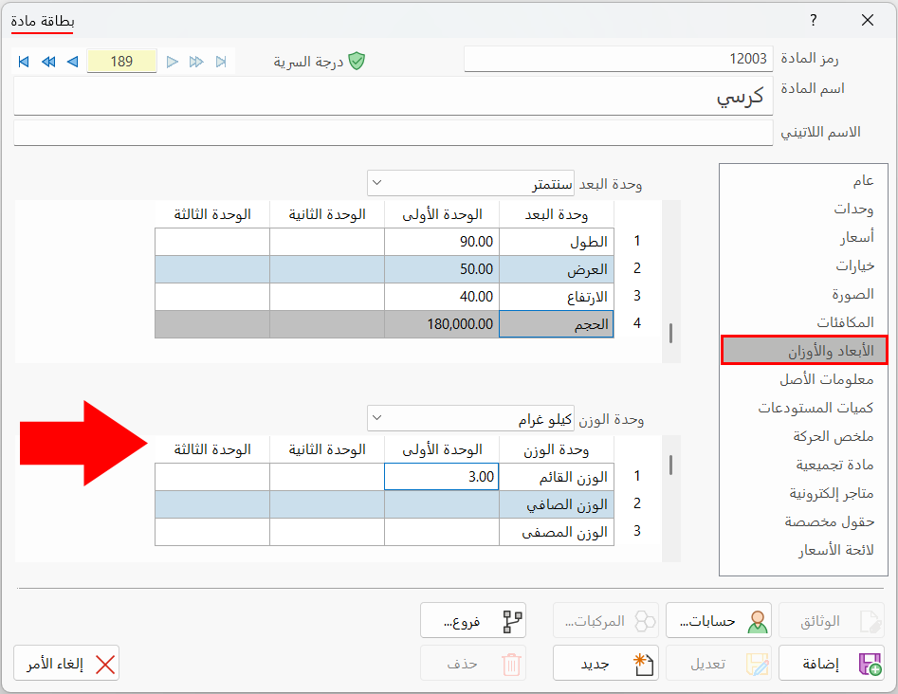Click the dimensions table scrollbar thumb
This screenshot has height=694, width=898.
670,334
